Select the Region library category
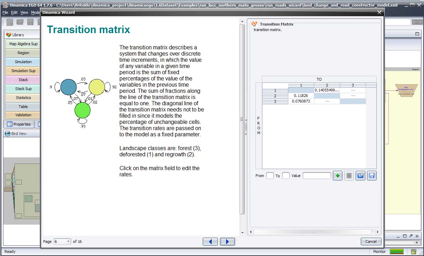 click(23, 53)
